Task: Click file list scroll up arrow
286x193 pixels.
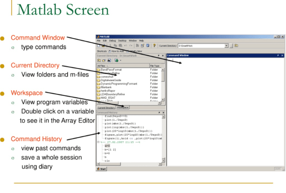Action: tap(163, 69)
